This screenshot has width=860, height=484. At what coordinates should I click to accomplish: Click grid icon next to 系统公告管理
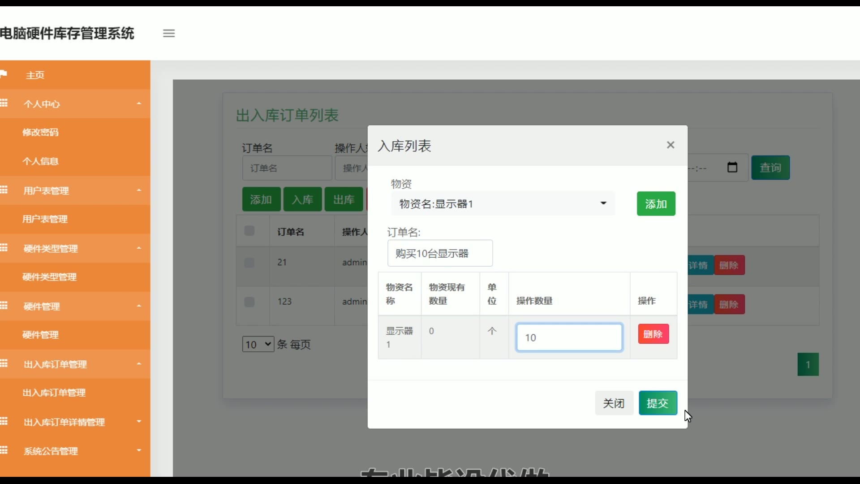[x=4, y=450]
